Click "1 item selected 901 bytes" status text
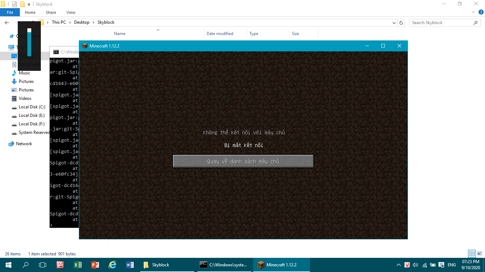 [52, 254]
